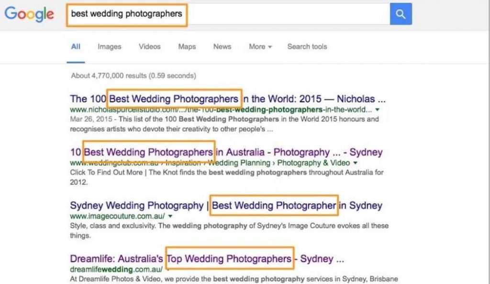Switch to the Videos tab

[150, 47]
